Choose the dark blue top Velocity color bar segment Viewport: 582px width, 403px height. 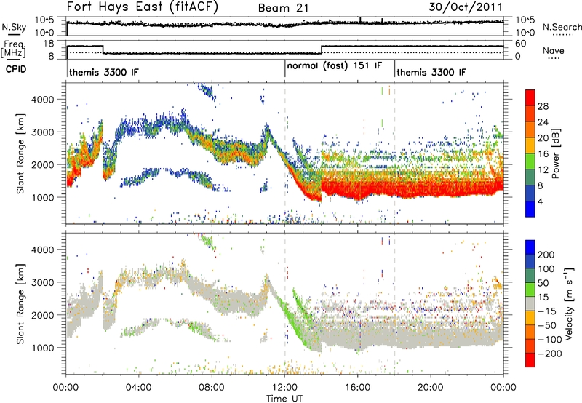(x=530, y=247)
